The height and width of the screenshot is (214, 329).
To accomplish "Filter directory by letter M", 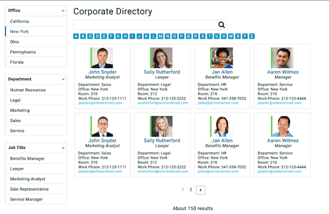I will click(160, 36).
